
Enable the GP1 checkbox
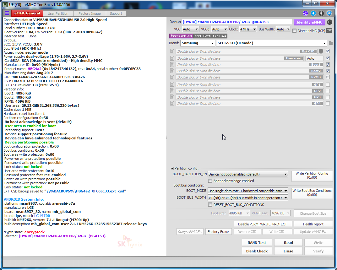click(328, 85)
